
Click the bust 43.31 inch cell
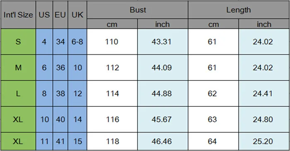pos(163,42)
